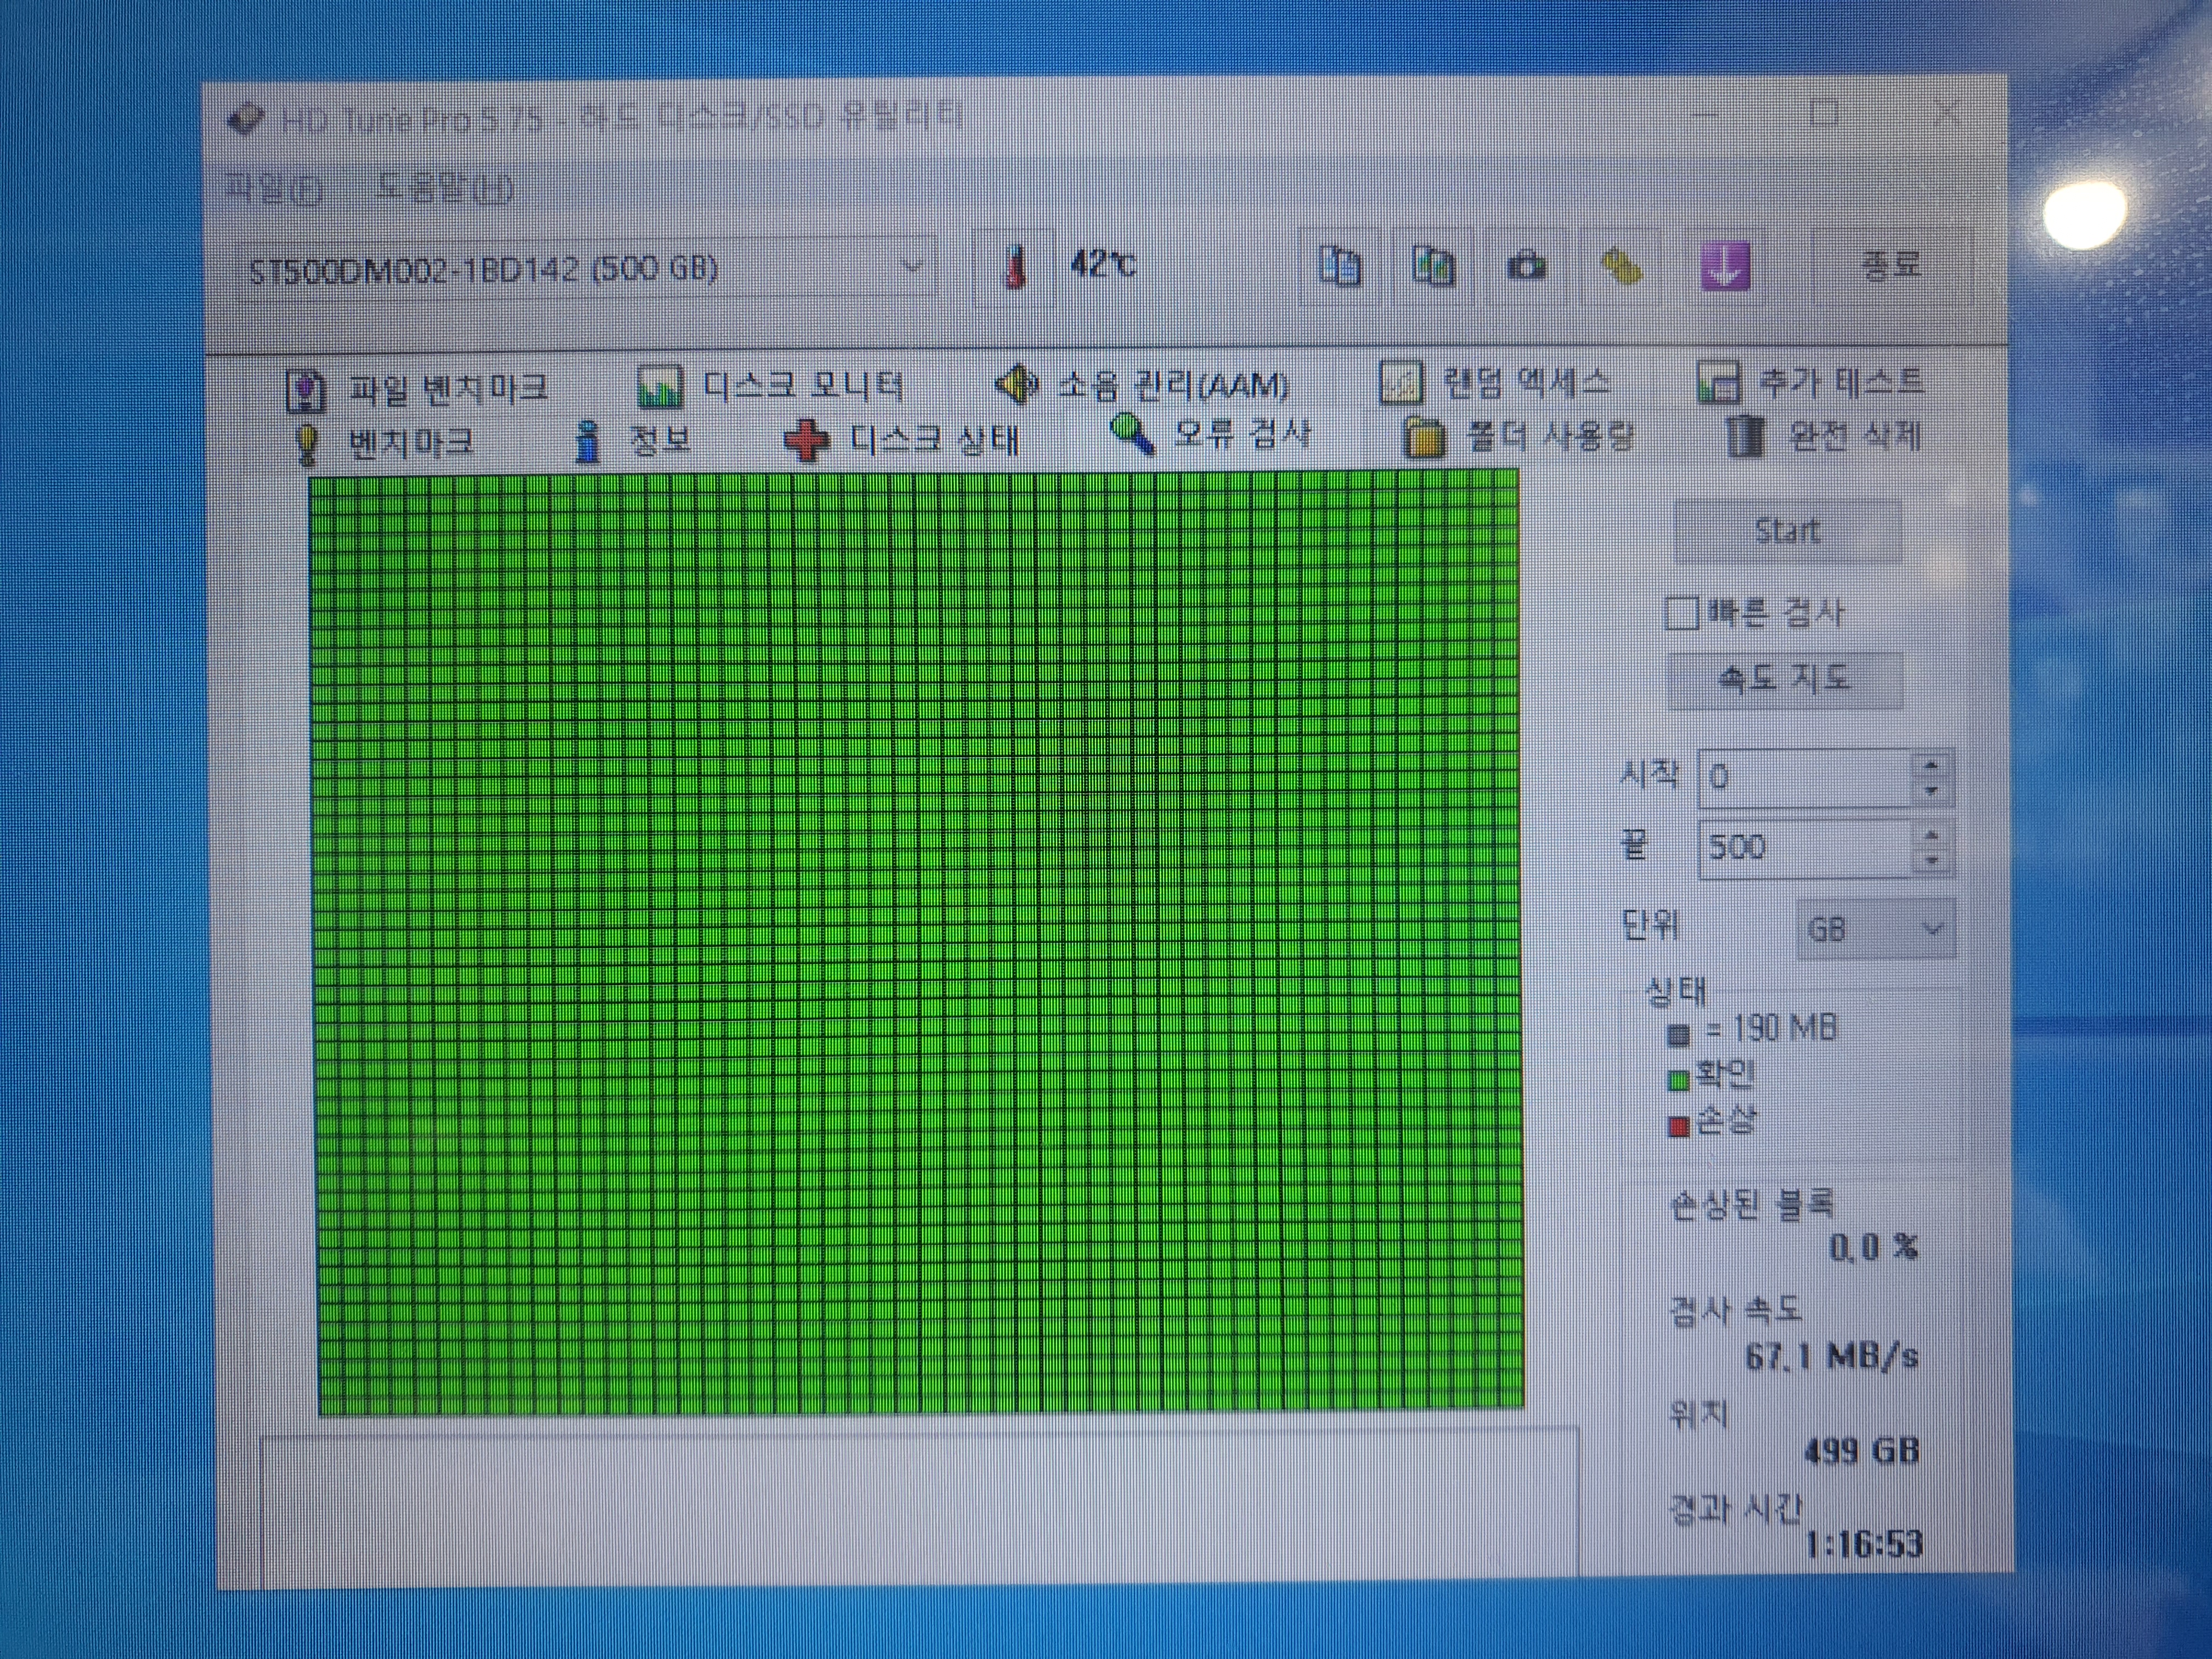Click the 시작 input field
Image resolution: width=2212 pixels, height=1659 pixels.
click(1805, 777)
